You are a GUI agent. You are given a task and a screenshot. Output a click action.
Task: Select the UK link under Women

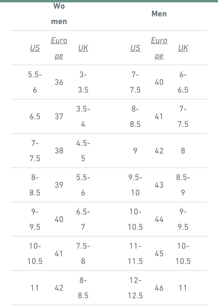click(83, 48)
